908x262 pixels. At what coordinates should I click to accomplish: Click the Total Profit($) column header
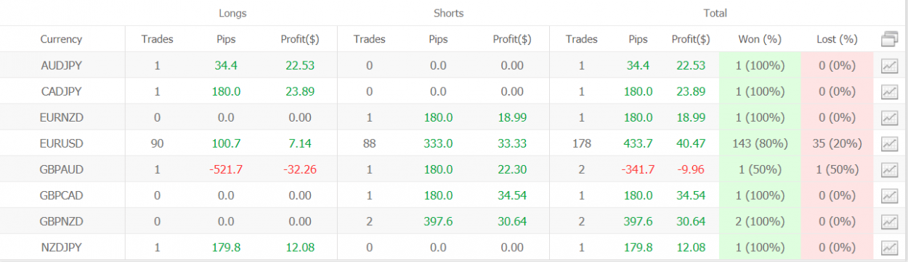pyautogui.click(x=691, y=39)
